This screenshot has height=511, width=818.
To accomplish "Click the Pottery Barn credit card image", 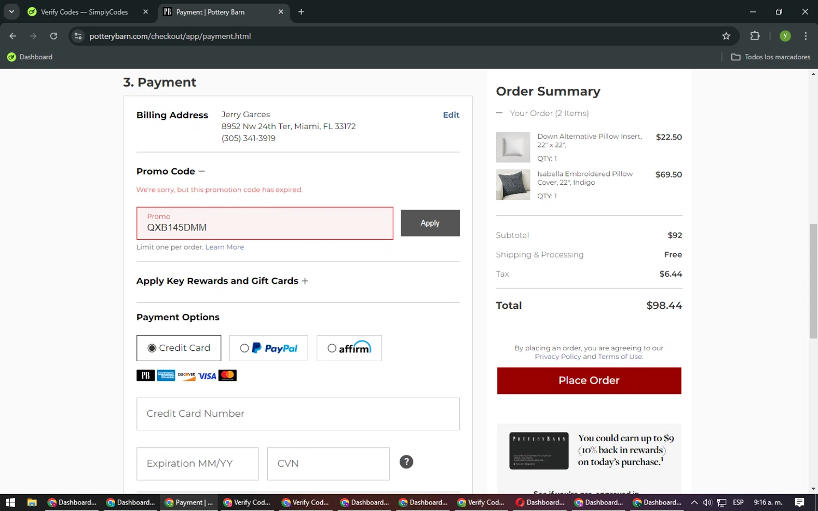I will point(539,451).
